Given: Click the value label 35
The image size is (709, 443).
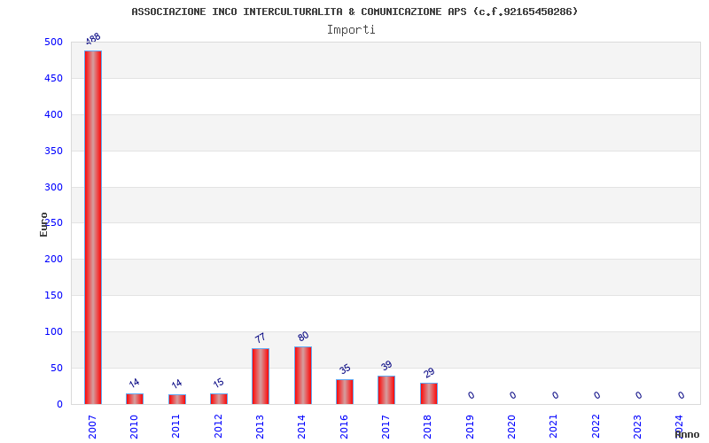Looking at the screenshot, I should (x=345, y=369).
